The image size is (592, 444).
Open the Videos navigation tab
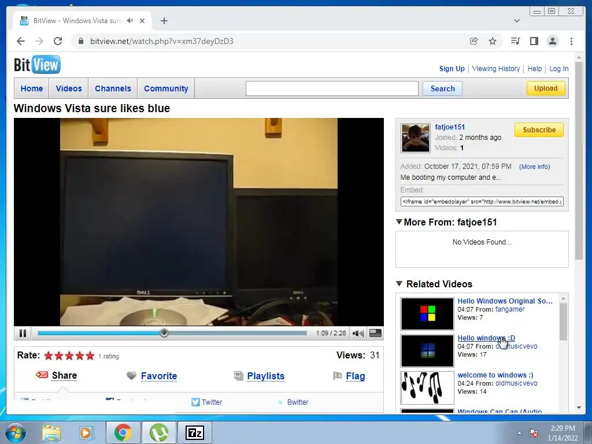[69, 88]
